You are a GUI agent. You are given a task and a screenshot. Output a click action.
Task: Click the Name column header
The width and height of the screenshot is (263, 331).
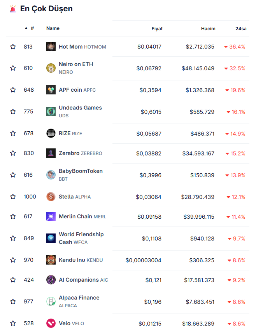(53, 28)
